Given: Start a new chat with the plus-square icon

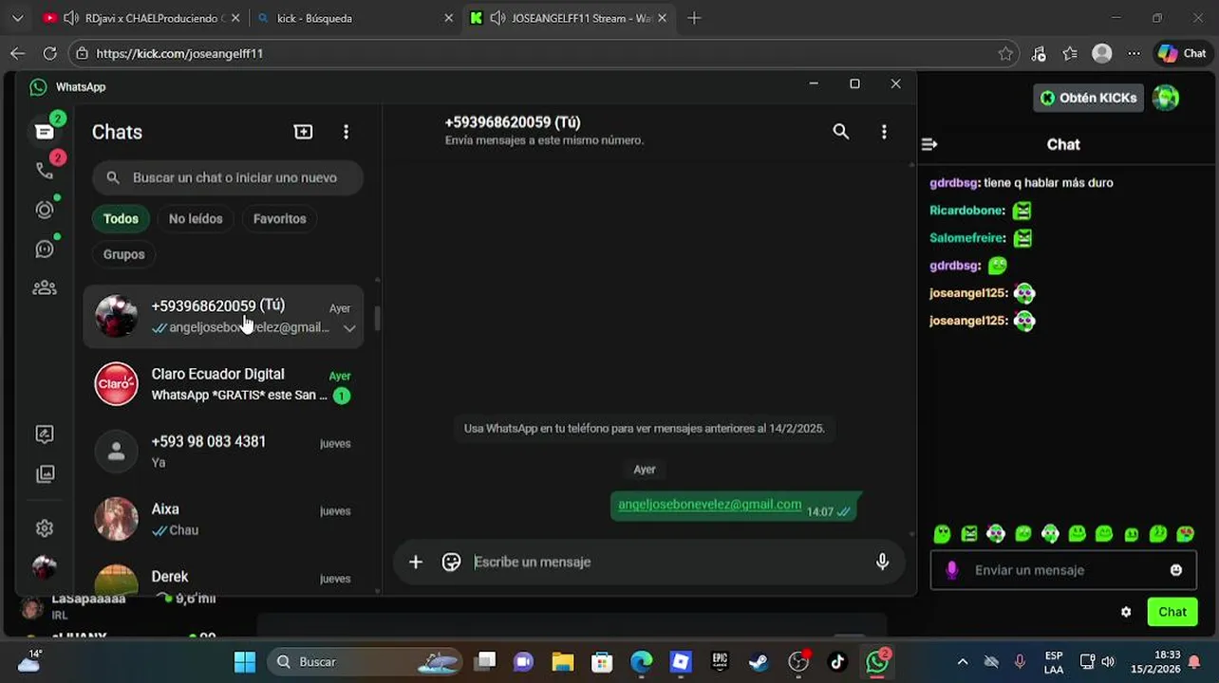Looking at the screenshot, I should point(303,132).
